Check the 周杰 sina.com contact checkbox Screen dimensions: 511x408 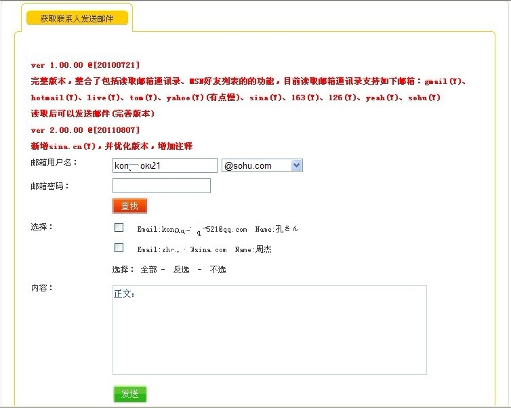click(x=119, y=248)
